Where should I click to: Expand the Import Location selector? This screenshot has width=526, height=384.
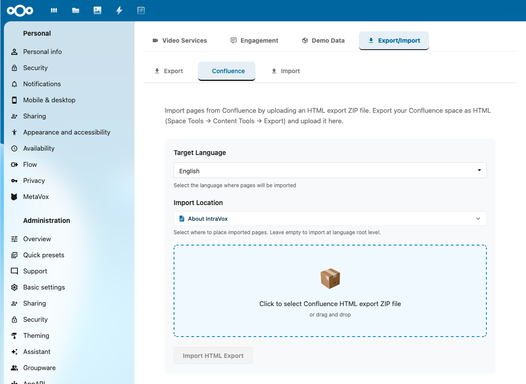pyautogui.click(x=330, y=219)
